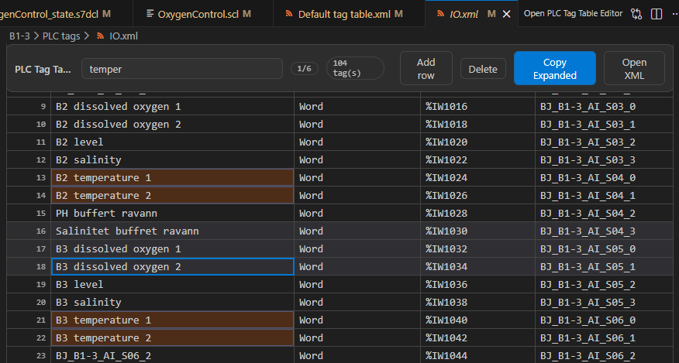Click row number 10

point(41,125)
